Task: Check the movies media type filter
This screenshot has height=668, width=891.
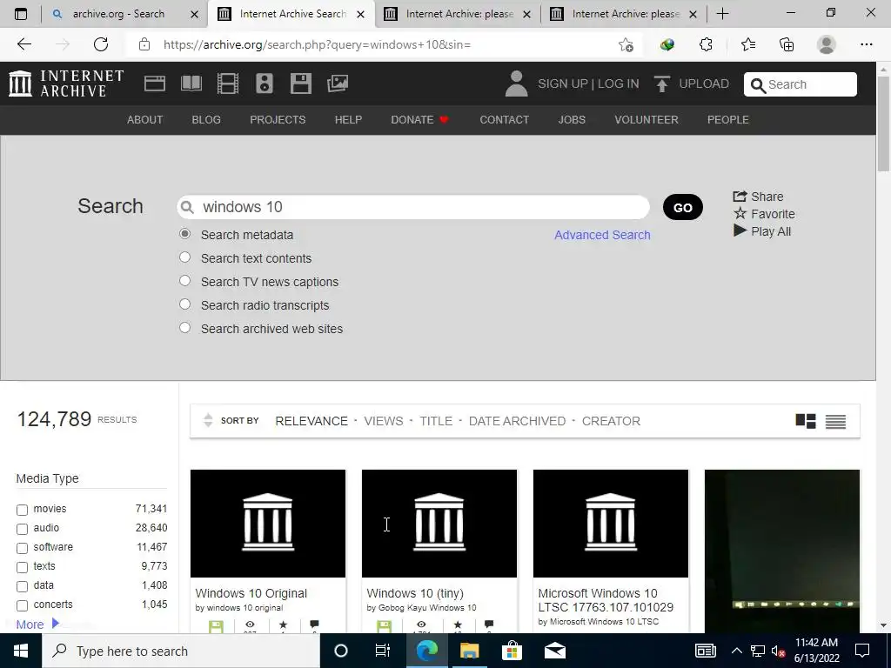Action: tap(22, 510)
